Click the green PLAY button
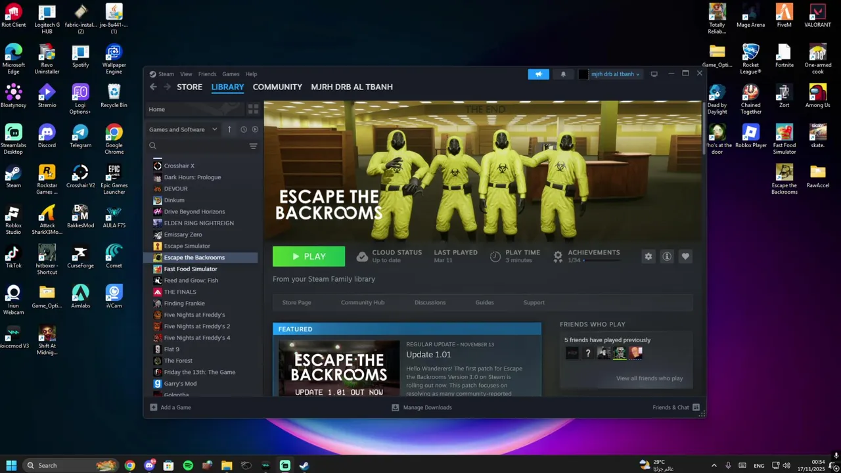 point(309,256)
